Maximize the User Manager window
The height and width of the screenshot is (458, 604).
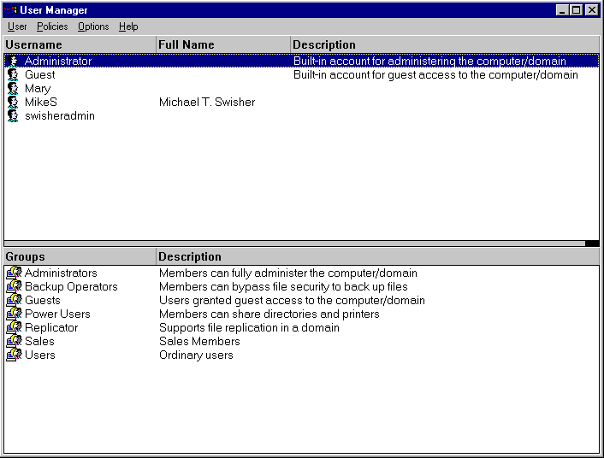577,10
